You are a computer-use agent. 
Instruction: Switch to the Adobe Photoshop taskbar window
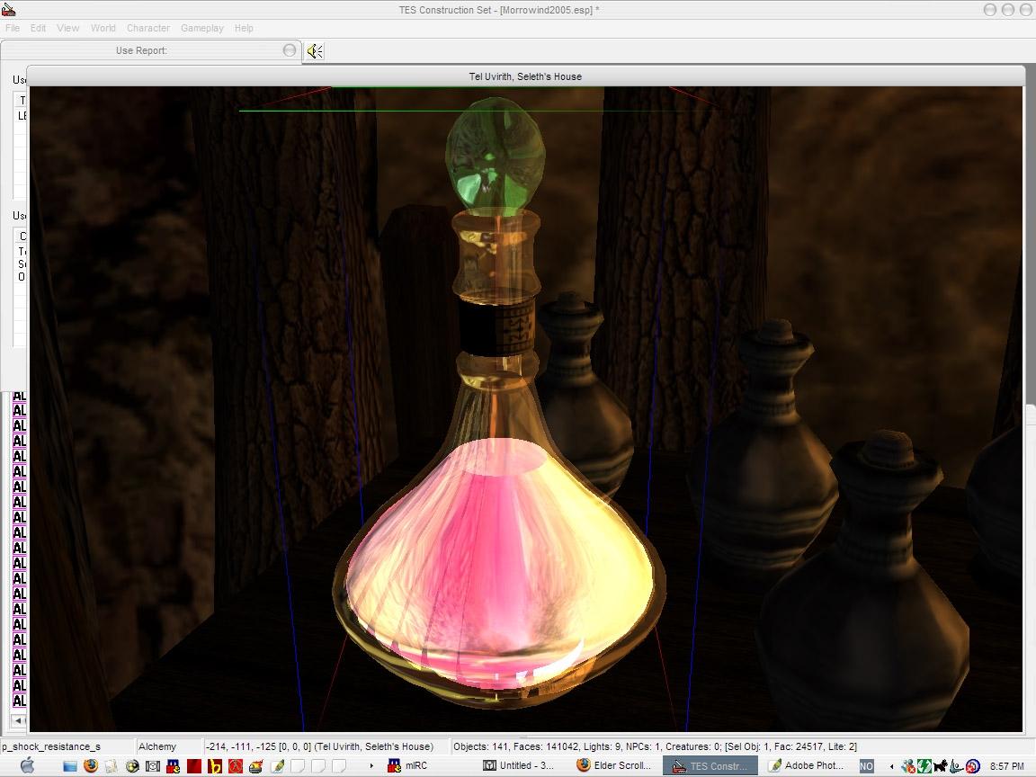(807, 766)
